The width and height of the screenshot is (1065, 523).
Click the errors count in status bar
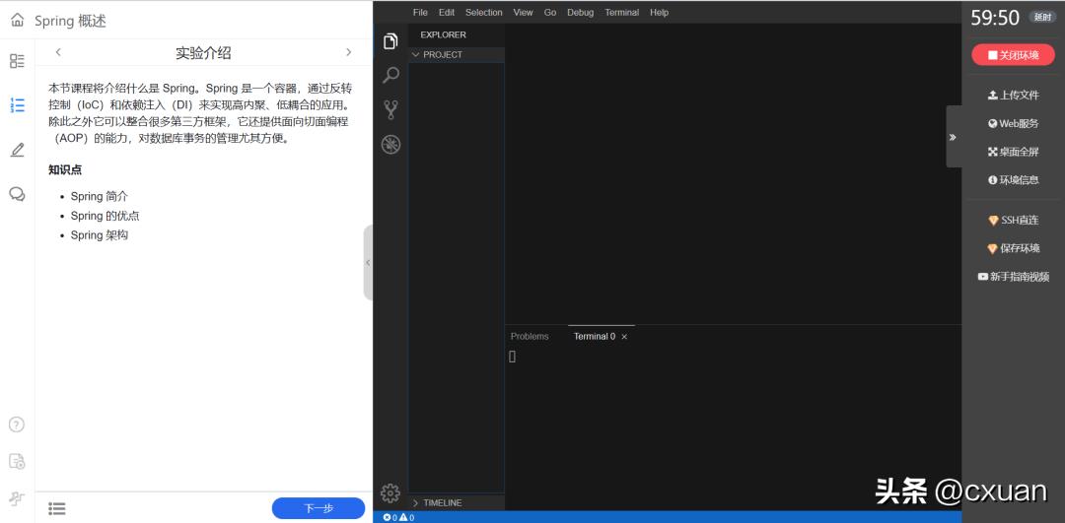pyautogui.click(x=390, y=517)
